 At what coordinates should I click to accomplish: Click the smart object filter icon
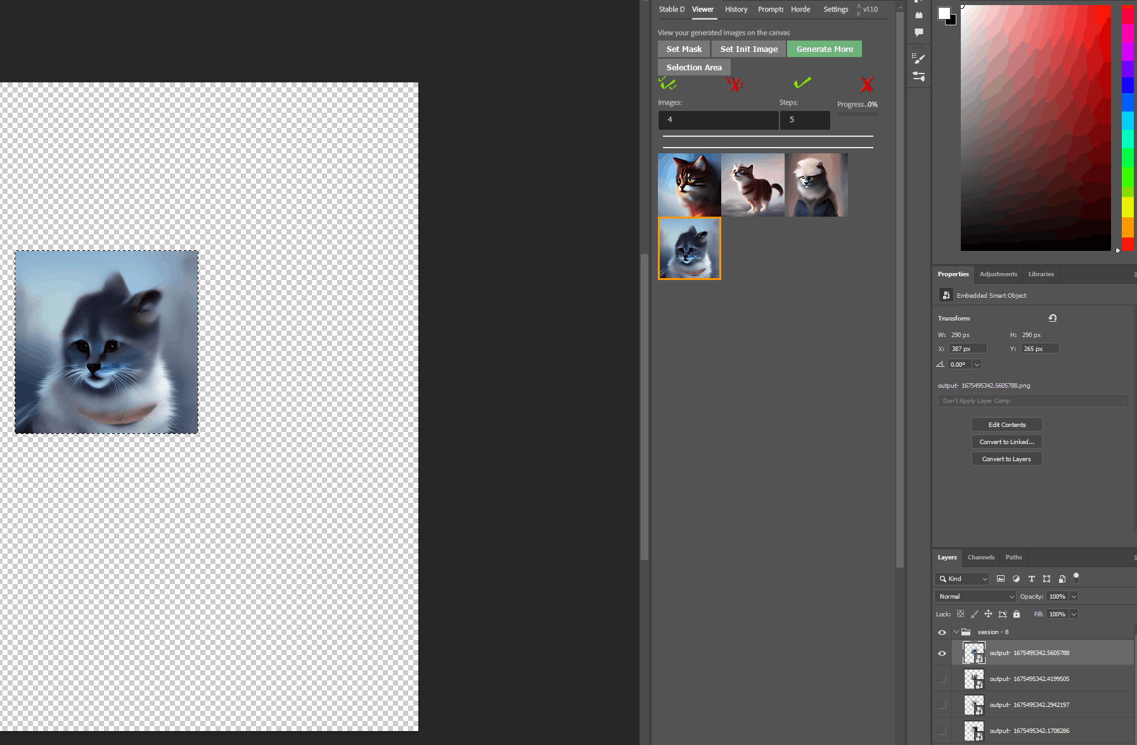(x=1062, y=578)
